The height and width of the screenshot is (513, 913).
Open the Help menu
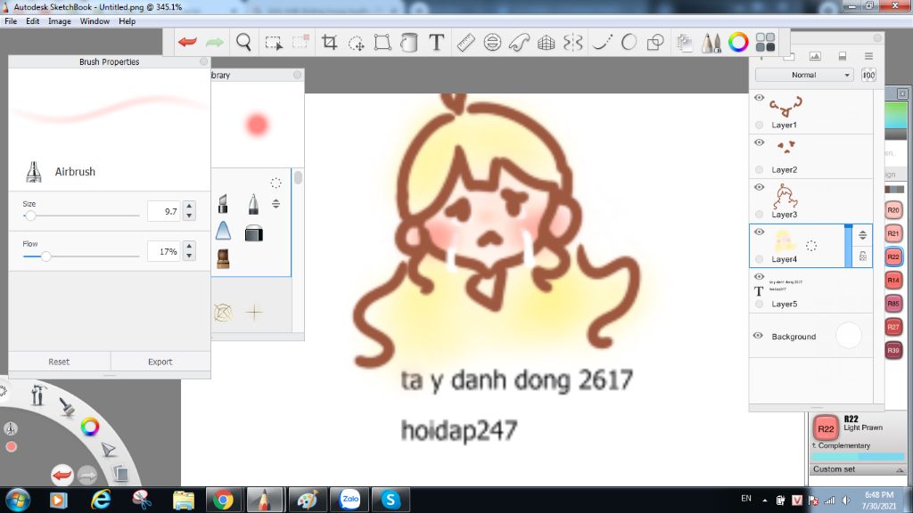[x=127, y=21]
